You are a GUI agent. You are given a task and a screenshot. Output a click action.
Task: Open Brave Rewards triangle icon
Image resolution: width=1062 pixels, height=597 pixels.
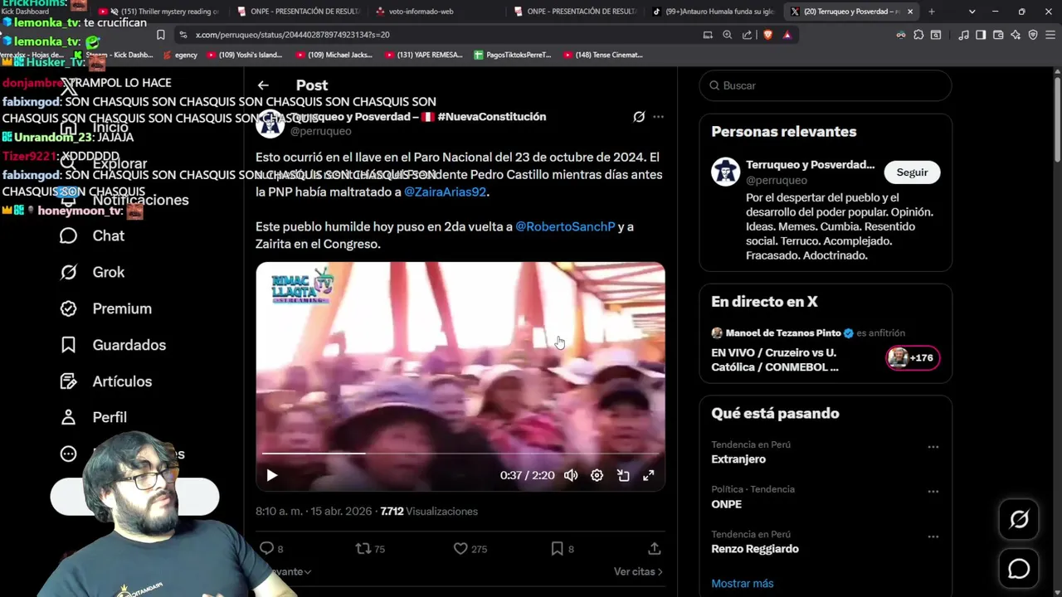coord(787,35)
